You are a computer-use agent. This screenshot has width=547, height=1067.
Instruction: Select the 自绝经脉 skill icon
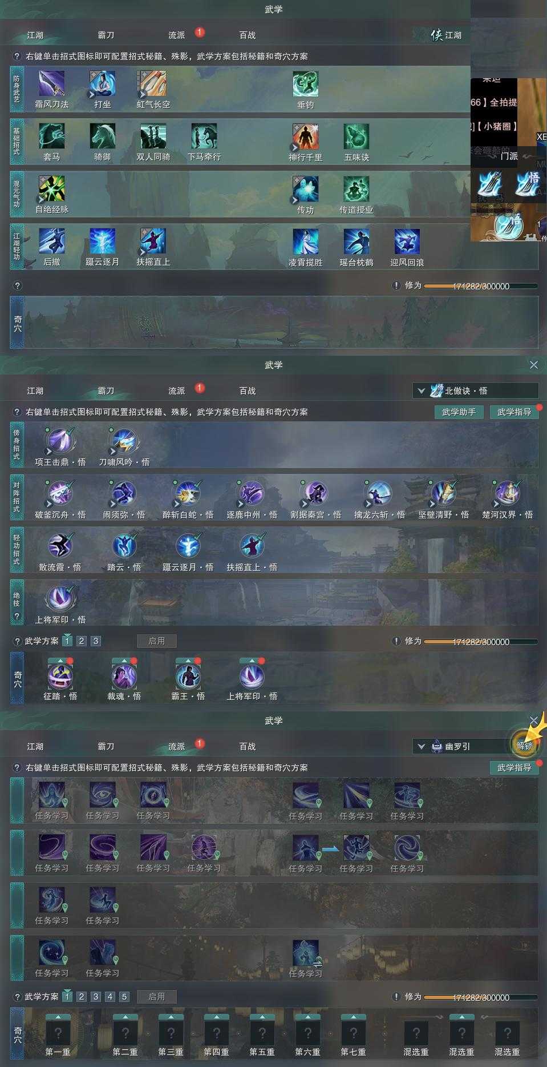click(51, 189)
